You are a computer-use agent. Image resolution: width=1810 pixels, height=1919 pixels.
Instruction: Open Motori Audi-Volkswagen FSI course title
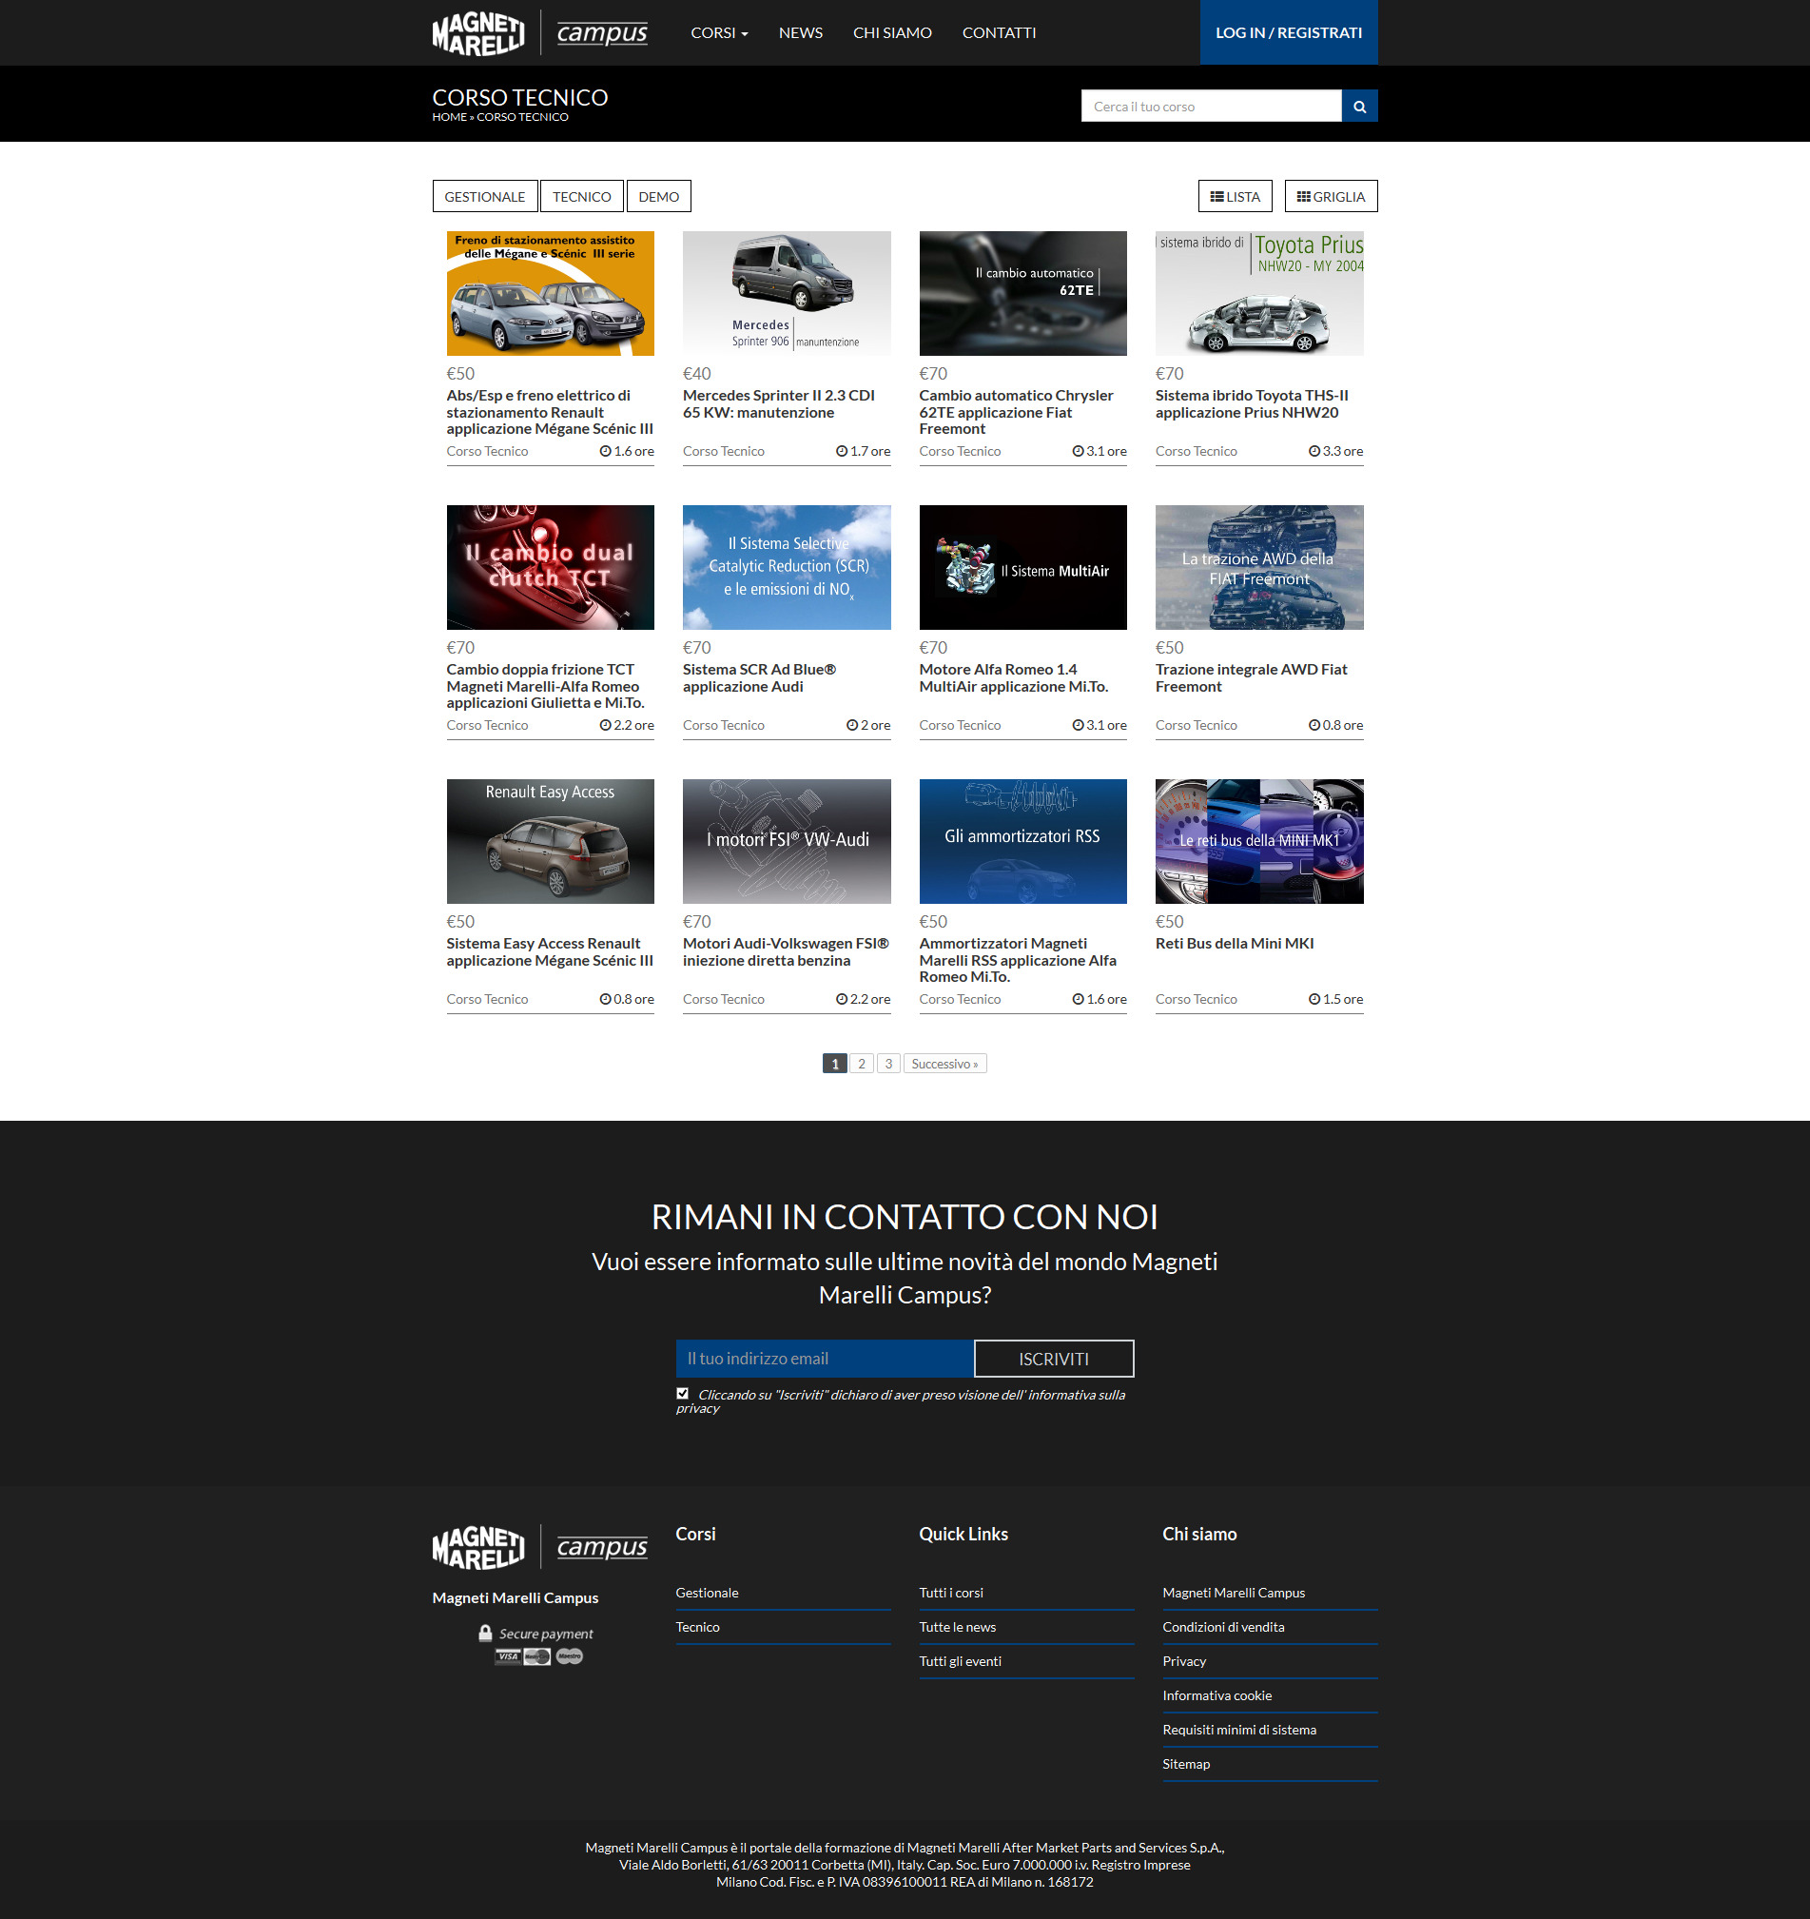click(786, 951)
